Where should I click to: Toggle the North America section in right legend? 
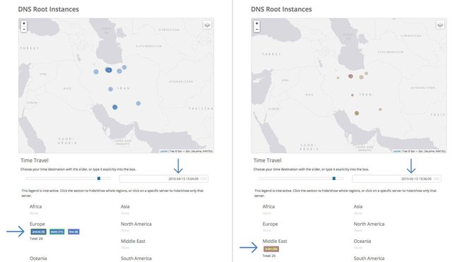pos(369,224)
